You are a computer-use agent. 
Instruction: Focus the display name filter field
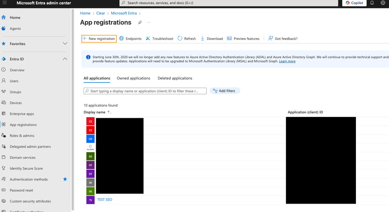[145, 91]
